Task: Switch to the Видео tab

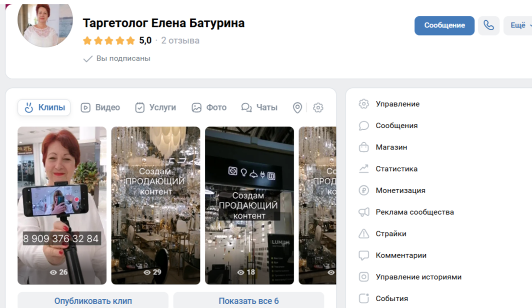Action: 100,108
